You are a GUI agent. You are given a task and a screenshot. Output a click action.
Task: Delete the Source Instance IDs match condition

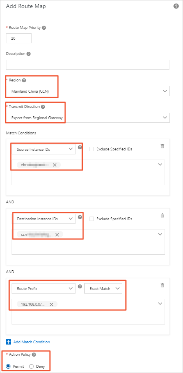pos(162,146)
